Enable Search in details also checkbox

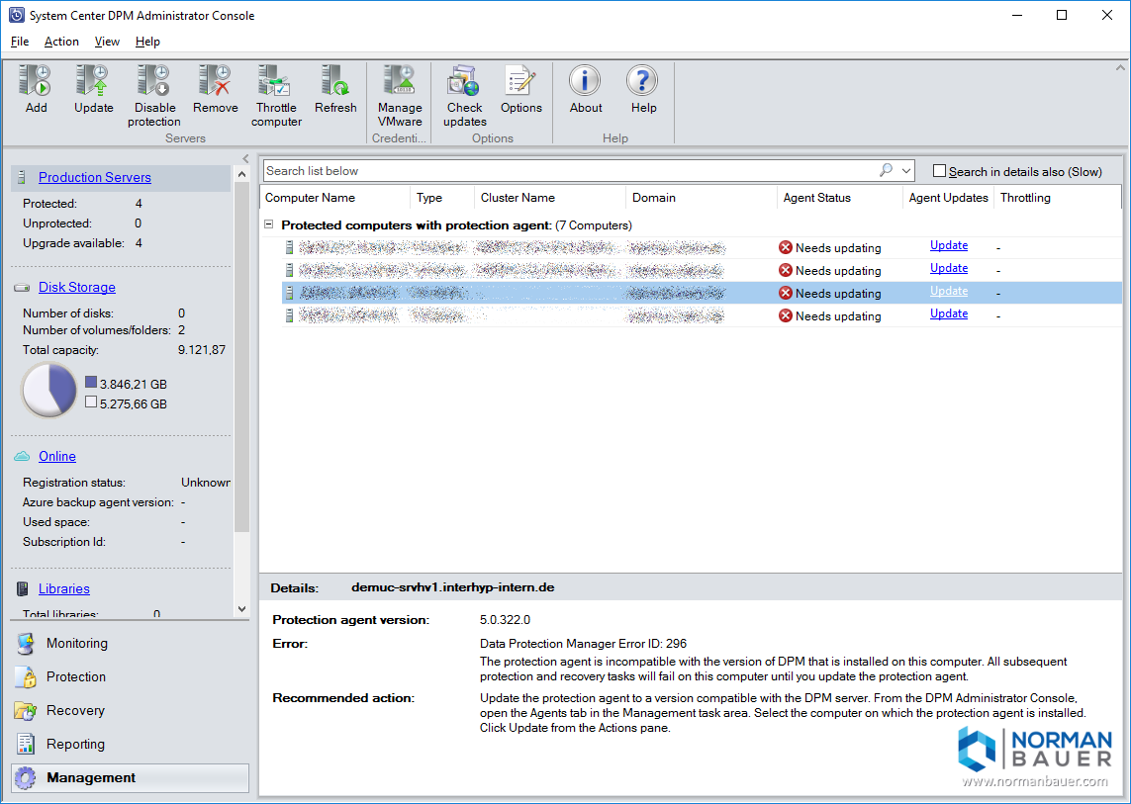click(940, 171)
